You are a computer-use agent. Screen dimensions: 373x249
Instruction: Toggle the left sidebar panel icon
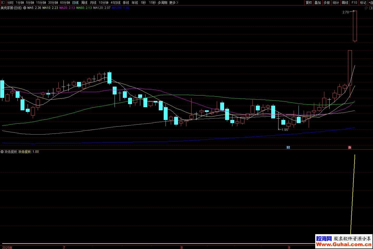pyautogui.click(x=3, y=3)
